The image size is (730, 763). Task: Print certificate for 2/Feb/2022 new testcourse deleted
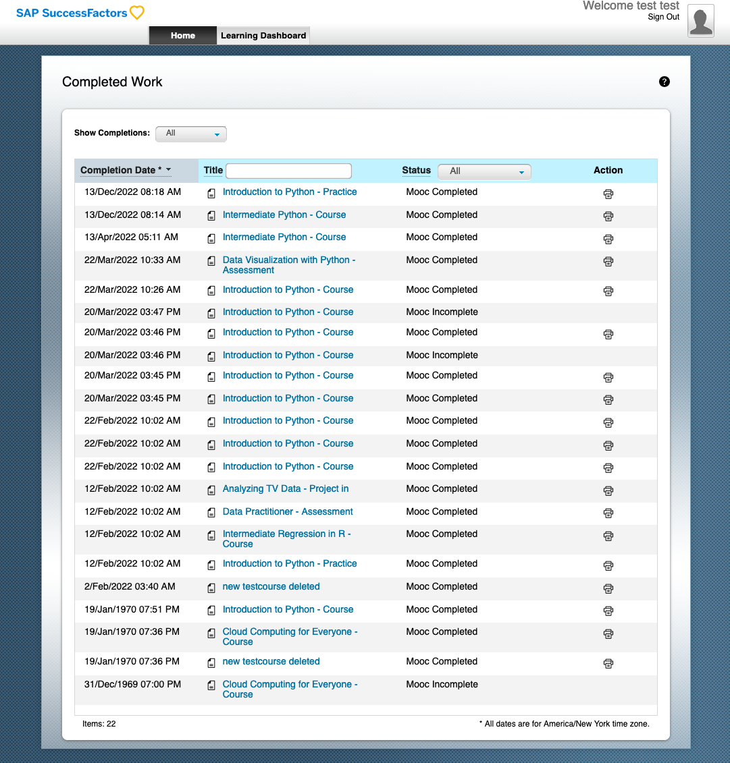coord(608,588)
